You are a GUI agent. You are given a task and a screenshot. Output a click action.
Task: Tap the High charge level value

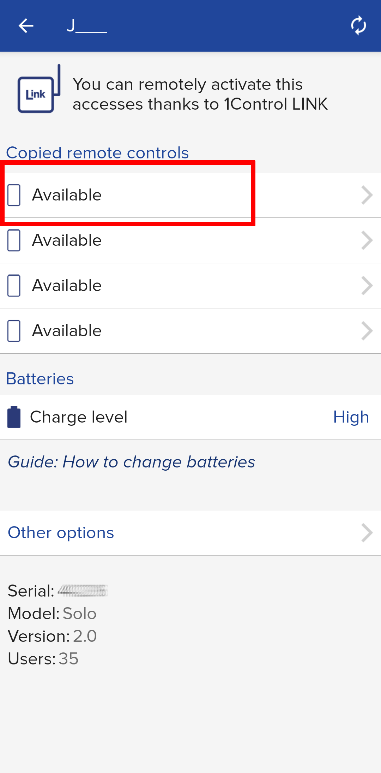[x=351, y=417]
